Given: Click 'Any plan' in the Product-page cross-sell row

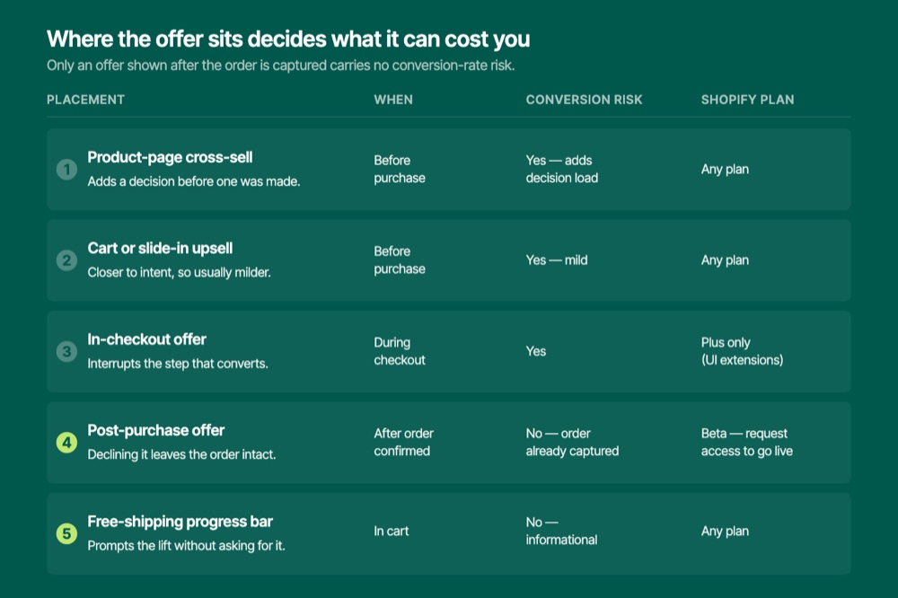Looking at the screenshot, I should click(725, 170).
